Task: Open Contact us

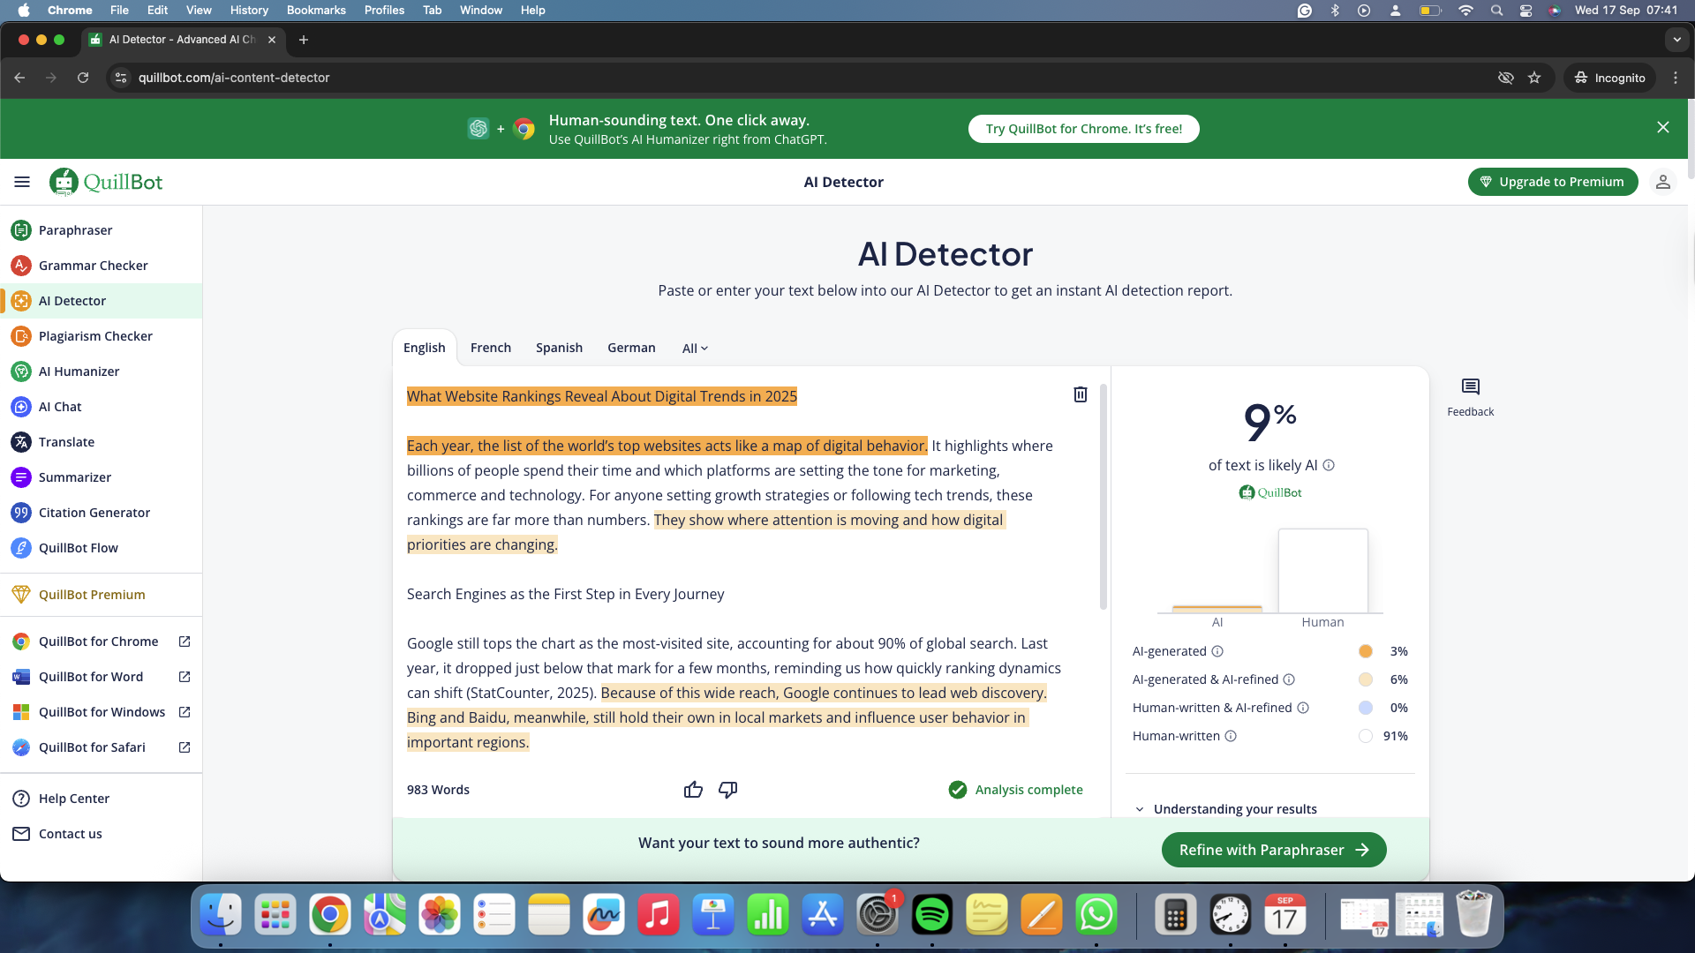Action: click(101, 834)
